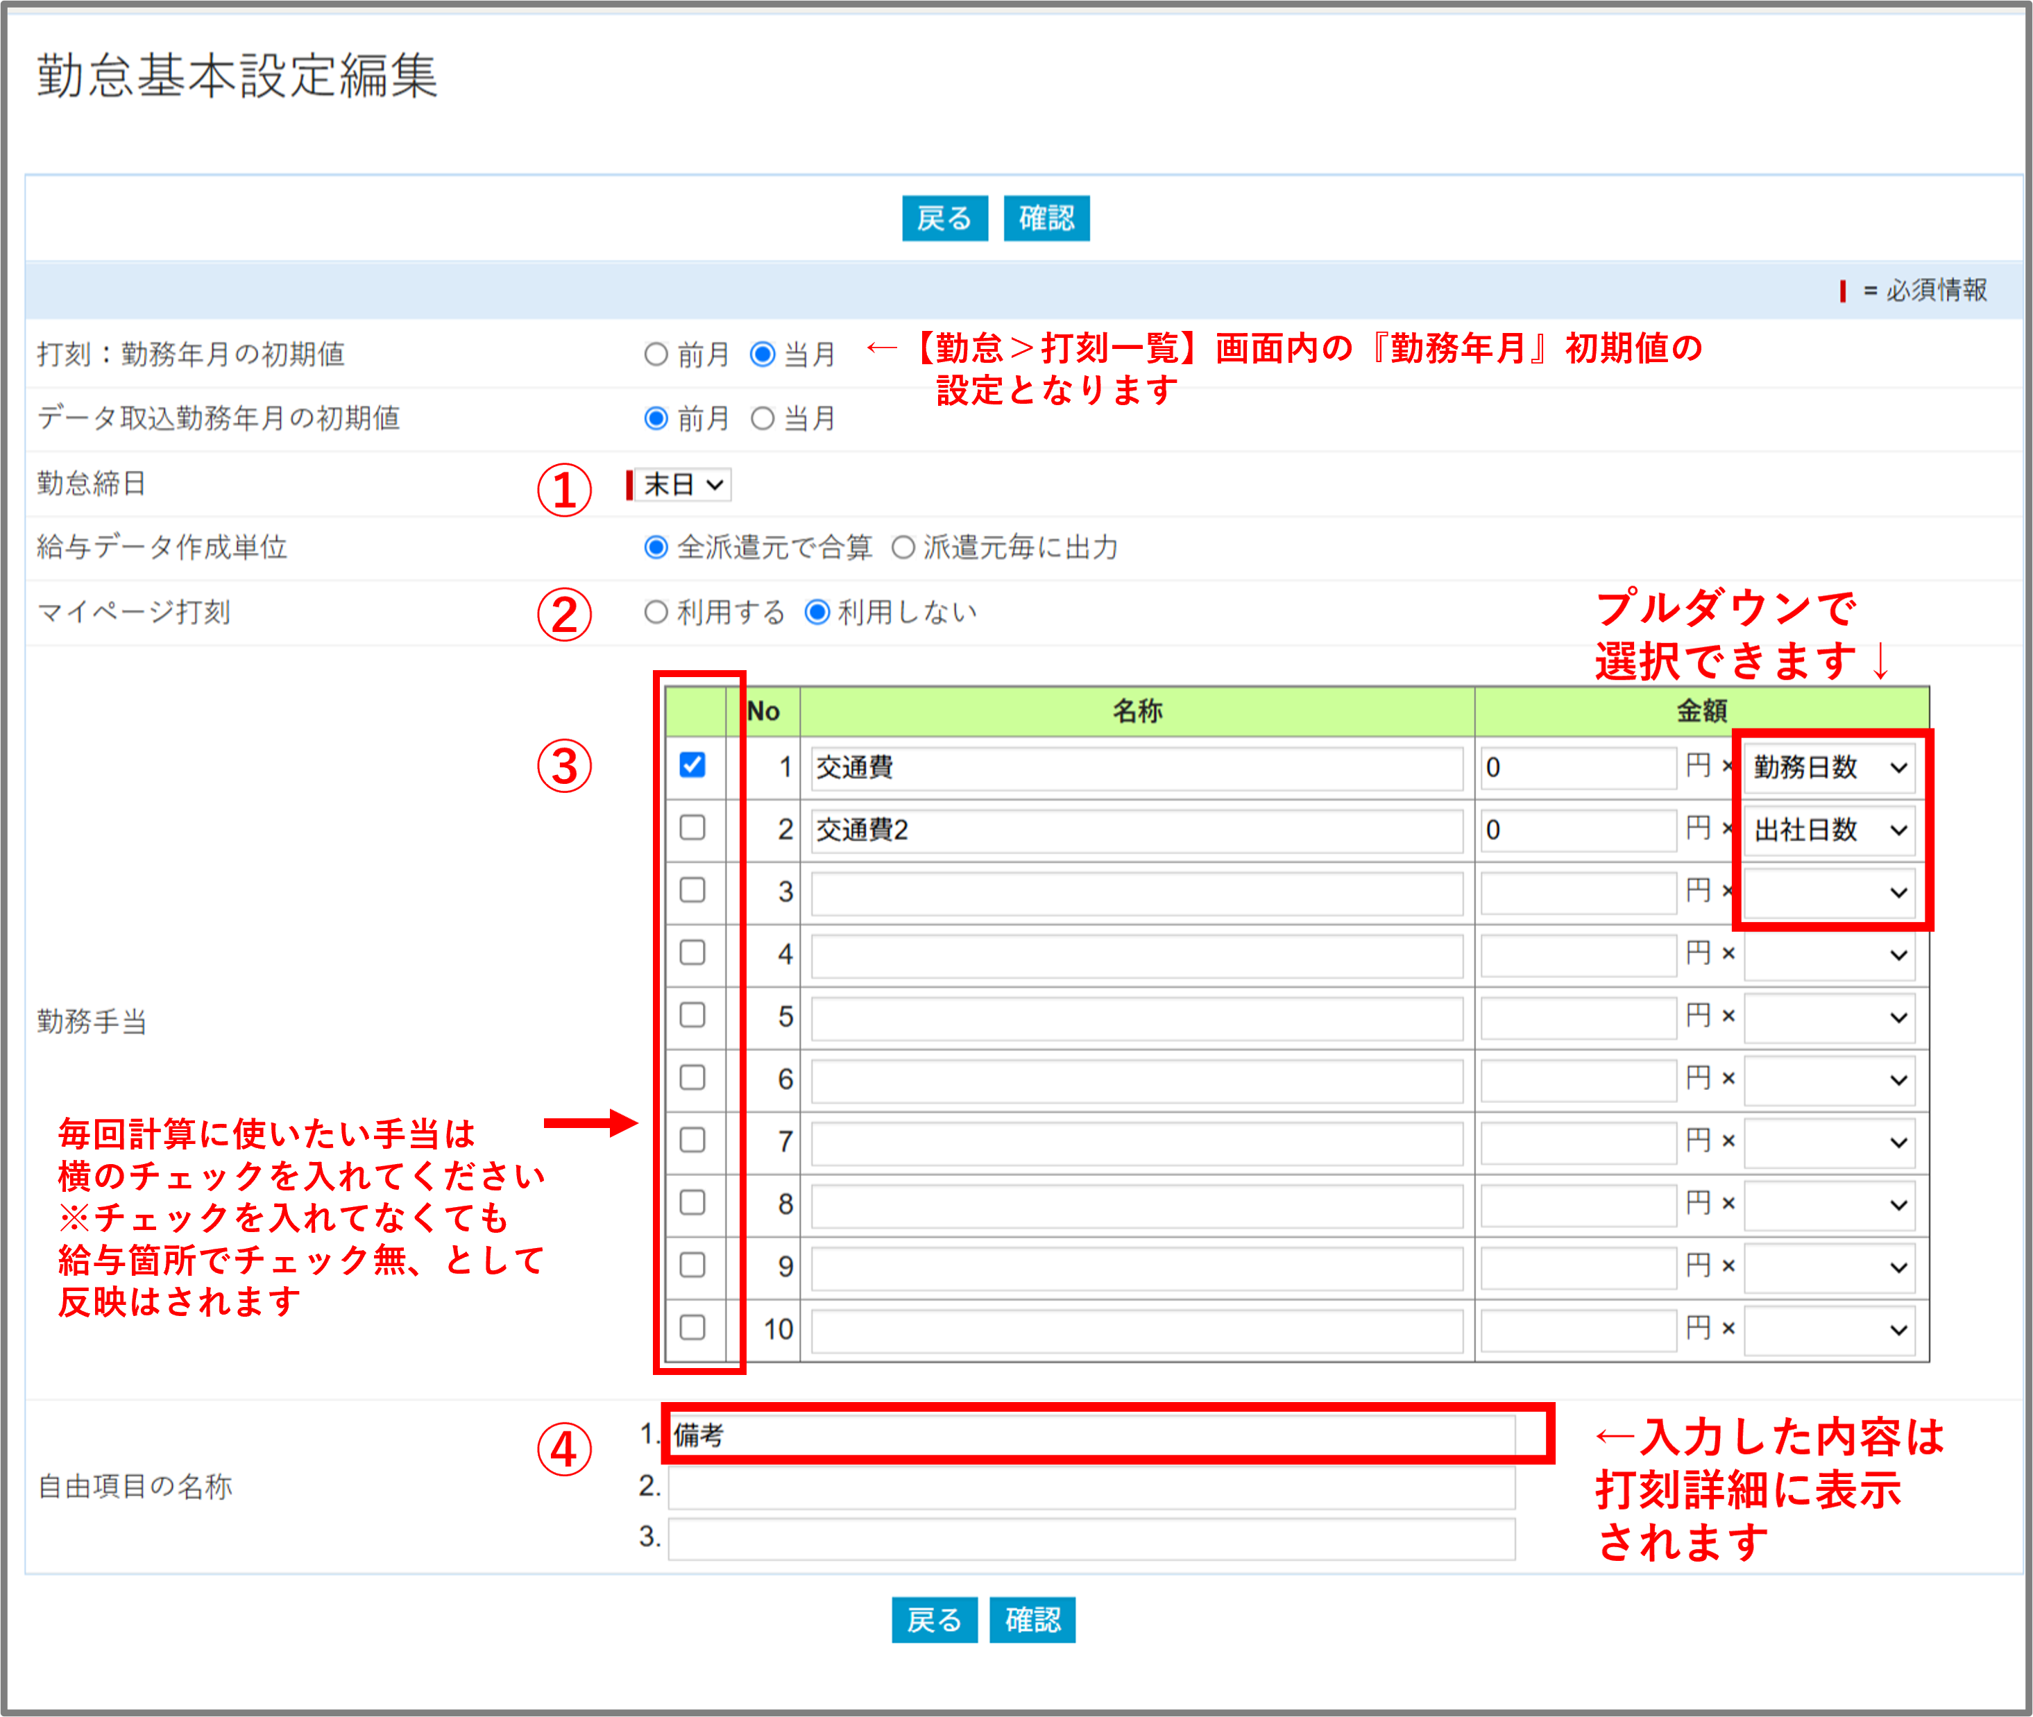Choose 利用する for マイページ打刻
This screenshot has height=1717, width=2033.
[x=656, y=613]
